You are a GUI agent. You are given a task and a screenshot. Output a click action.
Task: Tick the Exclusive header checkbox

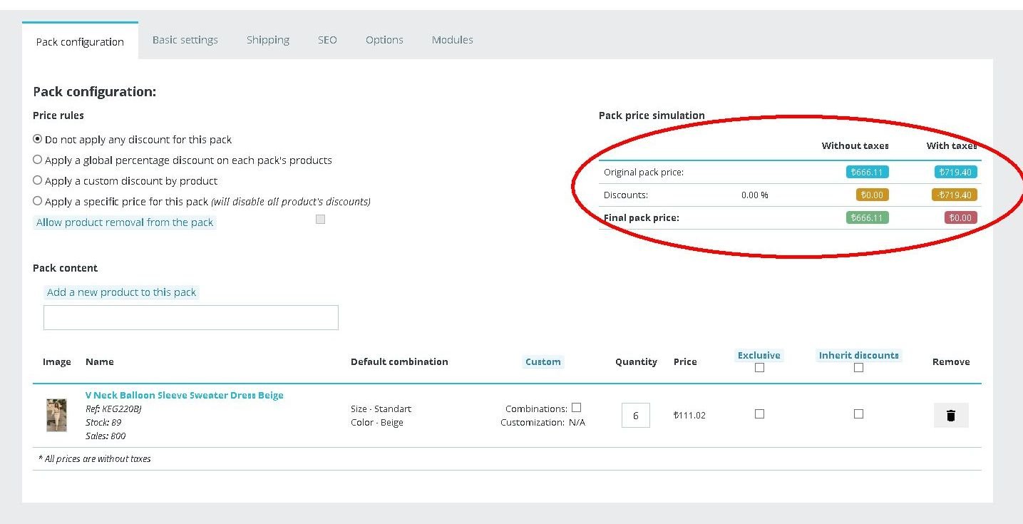[759, 368]
